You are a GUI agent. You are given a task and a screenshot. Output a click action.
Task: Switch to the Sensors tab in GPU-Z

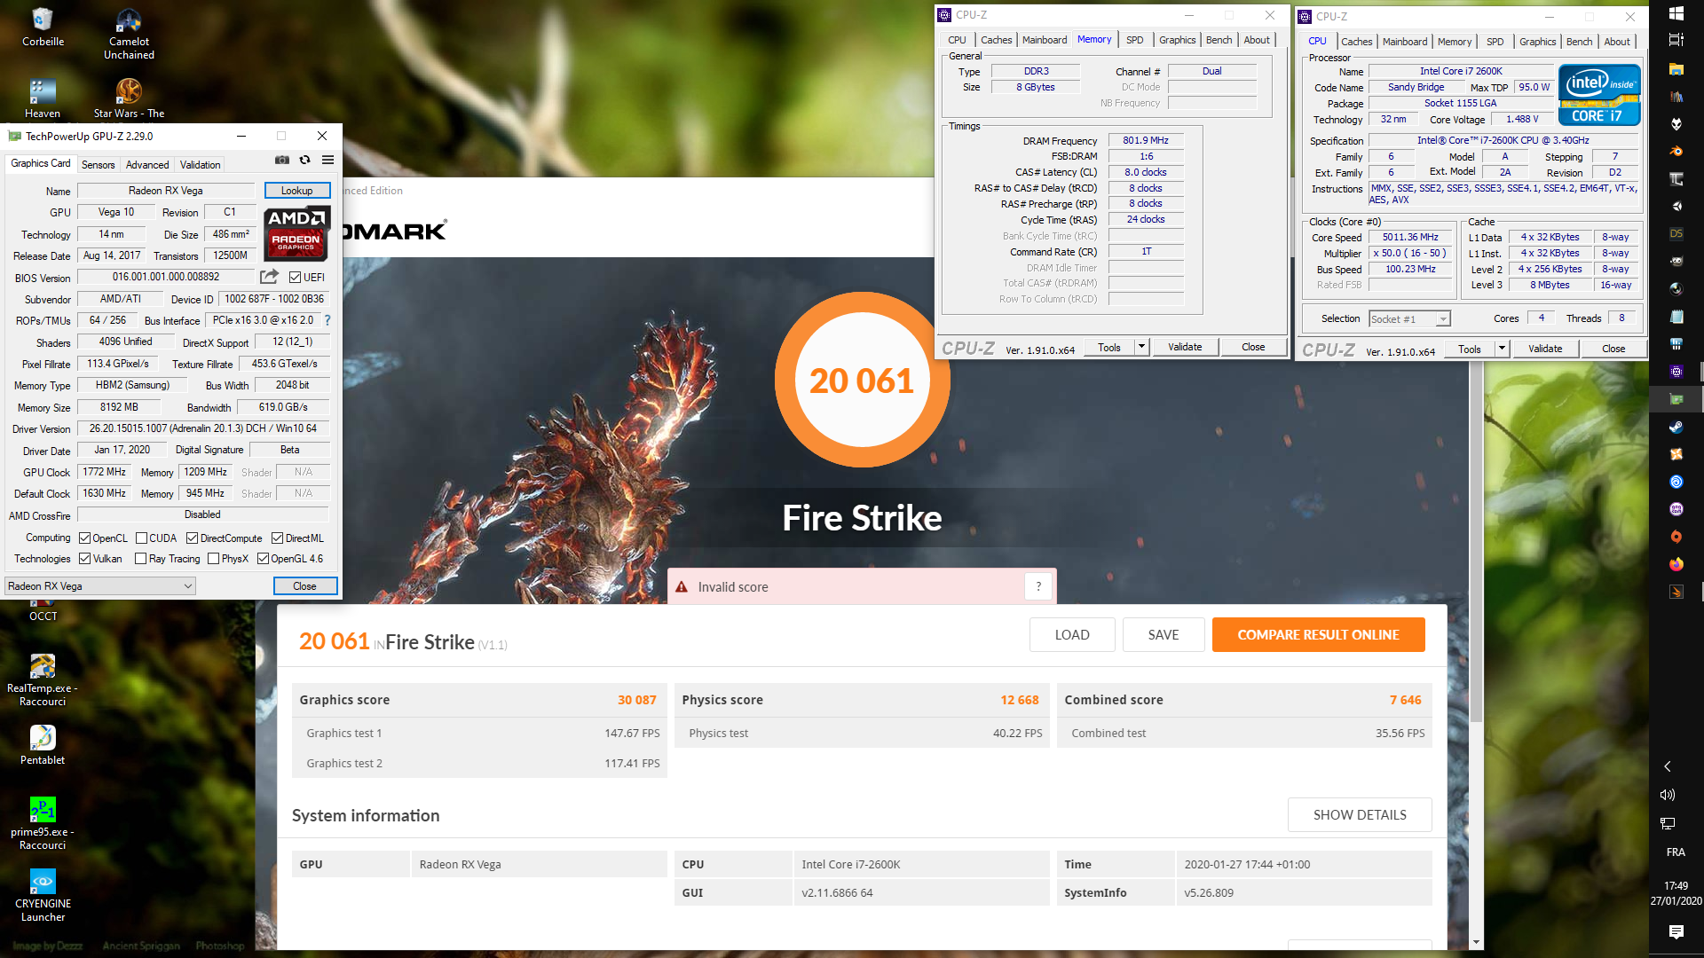pyautogui.click(x=98, y=165)
